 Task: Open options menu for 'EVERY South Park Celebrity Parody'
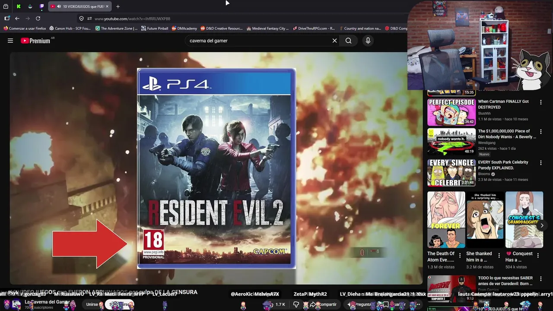(x=540, y=163)
